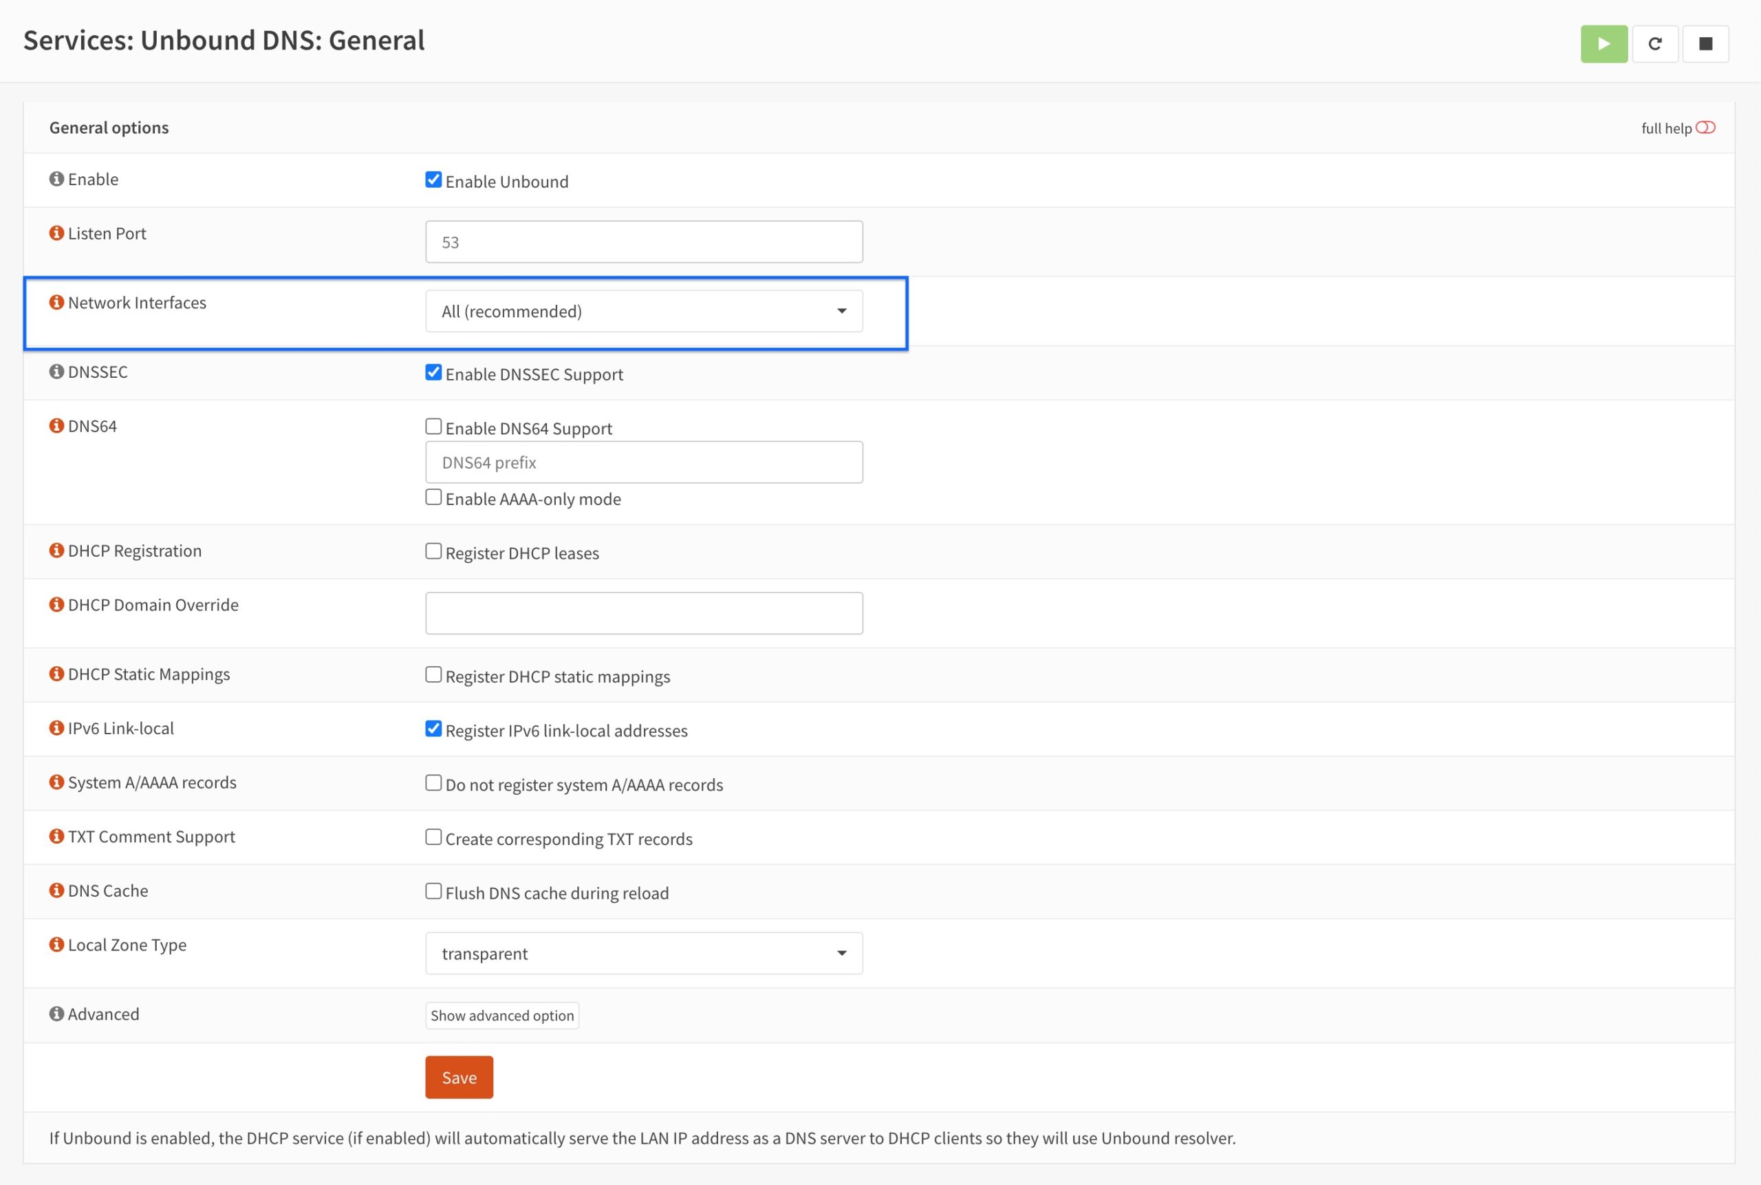The image size is (1761, 1185).
Task: Toggle Enable DNSSEC Support checkbox
Action: tap(433, 372)
